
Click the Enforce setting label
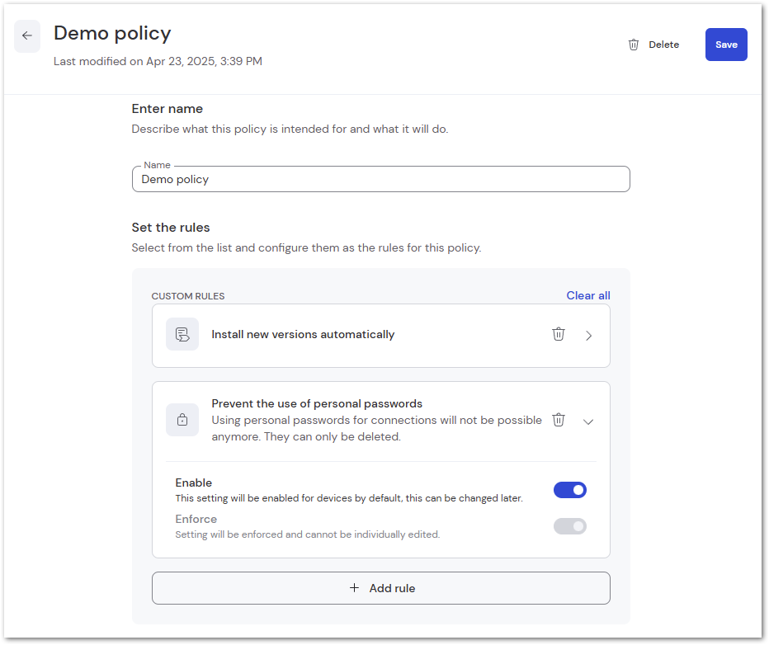point(196,519)
